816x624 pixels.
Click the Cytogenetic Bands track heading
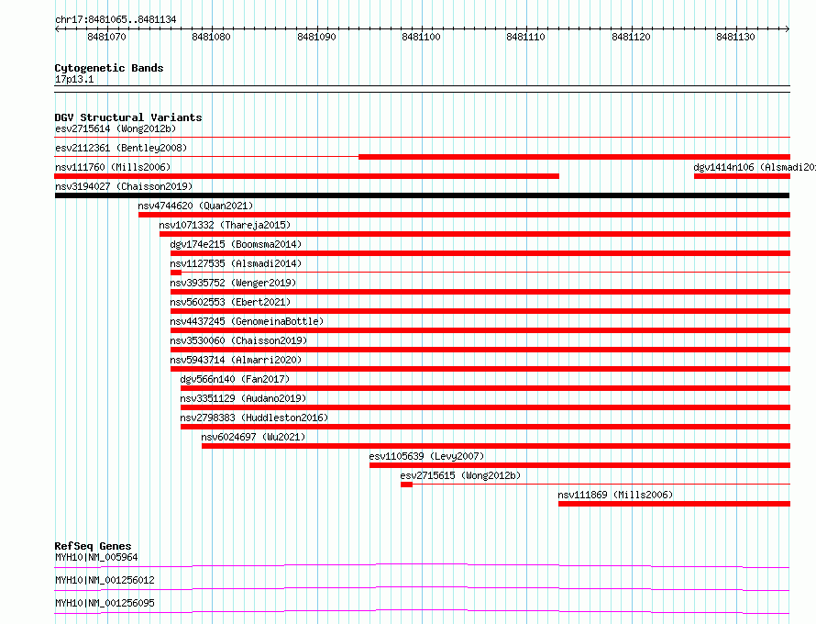click(109, 68)
